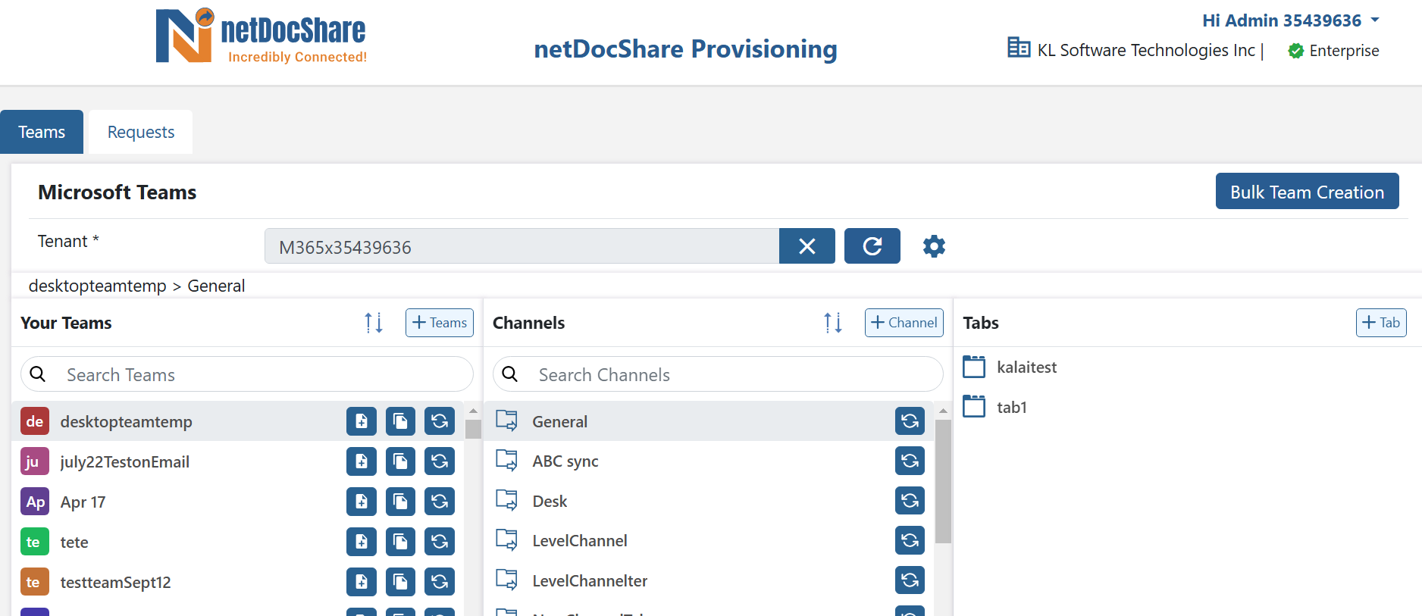Image resolution: width=1422 pixels, height=616 pixels.
Task: Add a new channel with + Channel
Action: tap(904, 323)
